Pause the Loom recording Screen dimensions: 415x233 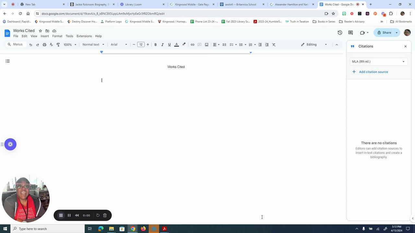(69, 215)
